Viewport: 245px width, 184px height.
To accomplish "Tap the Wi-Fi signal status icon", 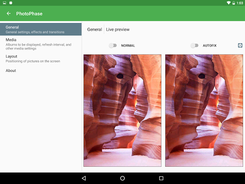I will (x=228, y=3).
